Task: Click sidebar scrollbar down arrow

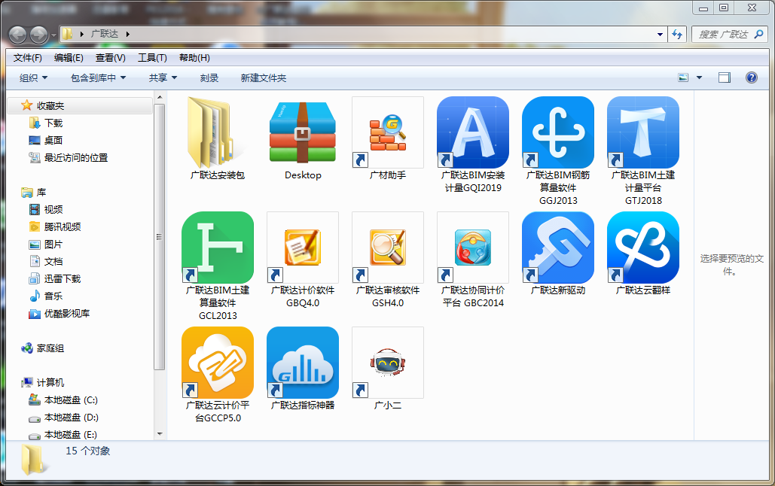Action: coord(160,434)
